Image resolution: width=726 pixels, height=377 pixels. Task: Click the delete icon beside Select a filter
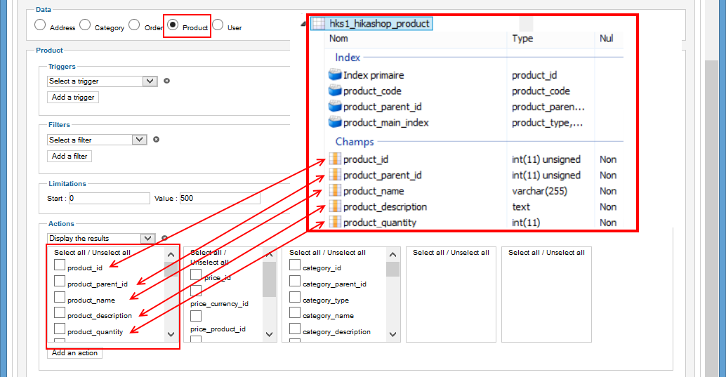coord(156,140)
